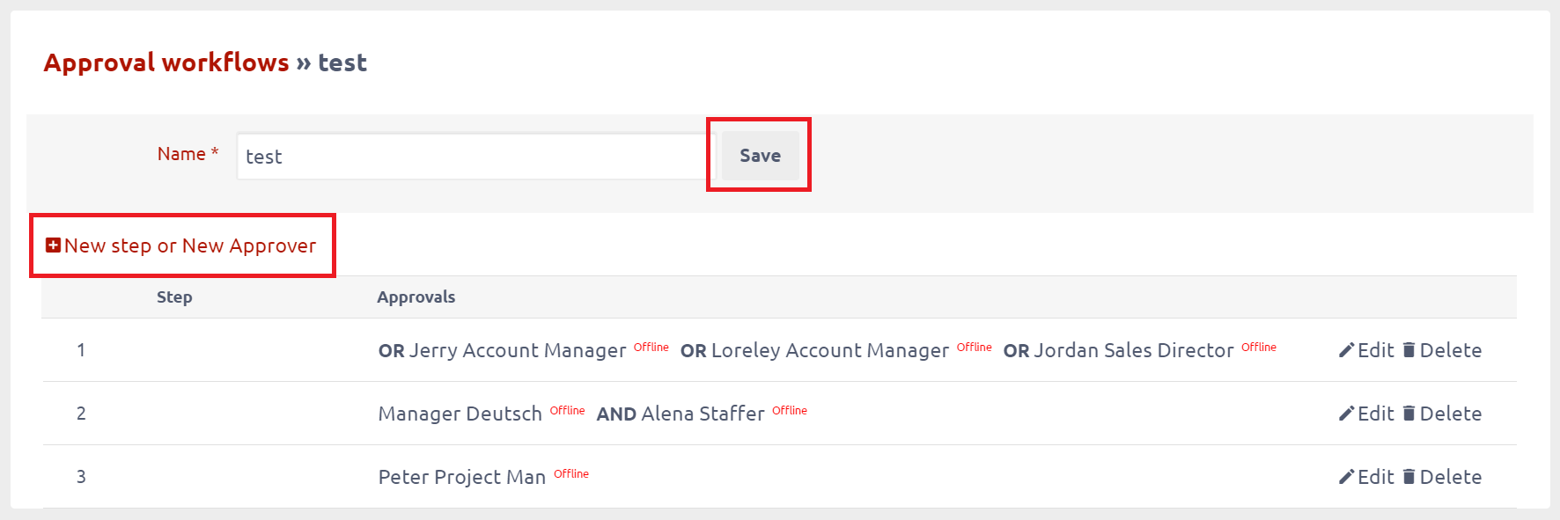Image resolution: width=1560 pixels, height=520 pixels.
Task: Delete step 3 via Delete text
Action: tap(1451, 477)
